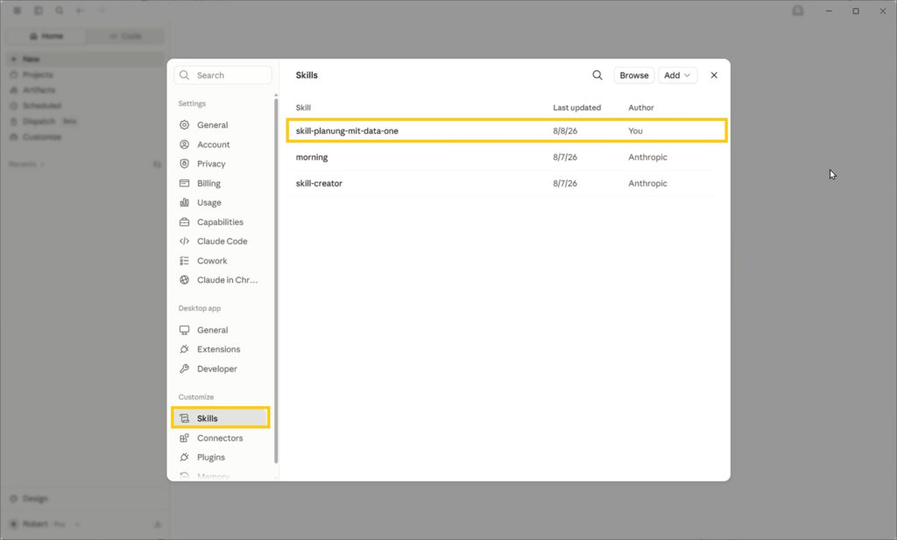Open the skill-planung-mit-data-one skill row
The image size is (897, 540).
[506, 130]
